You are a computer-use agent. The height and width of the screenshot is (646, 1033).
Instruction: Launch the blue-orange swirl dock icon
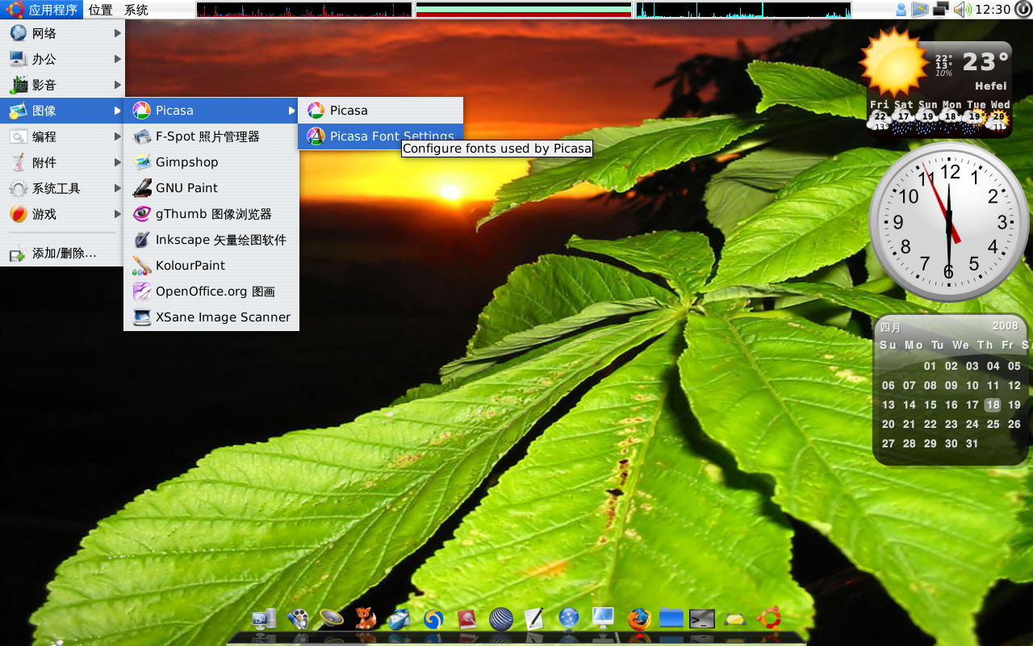[433, 619]
